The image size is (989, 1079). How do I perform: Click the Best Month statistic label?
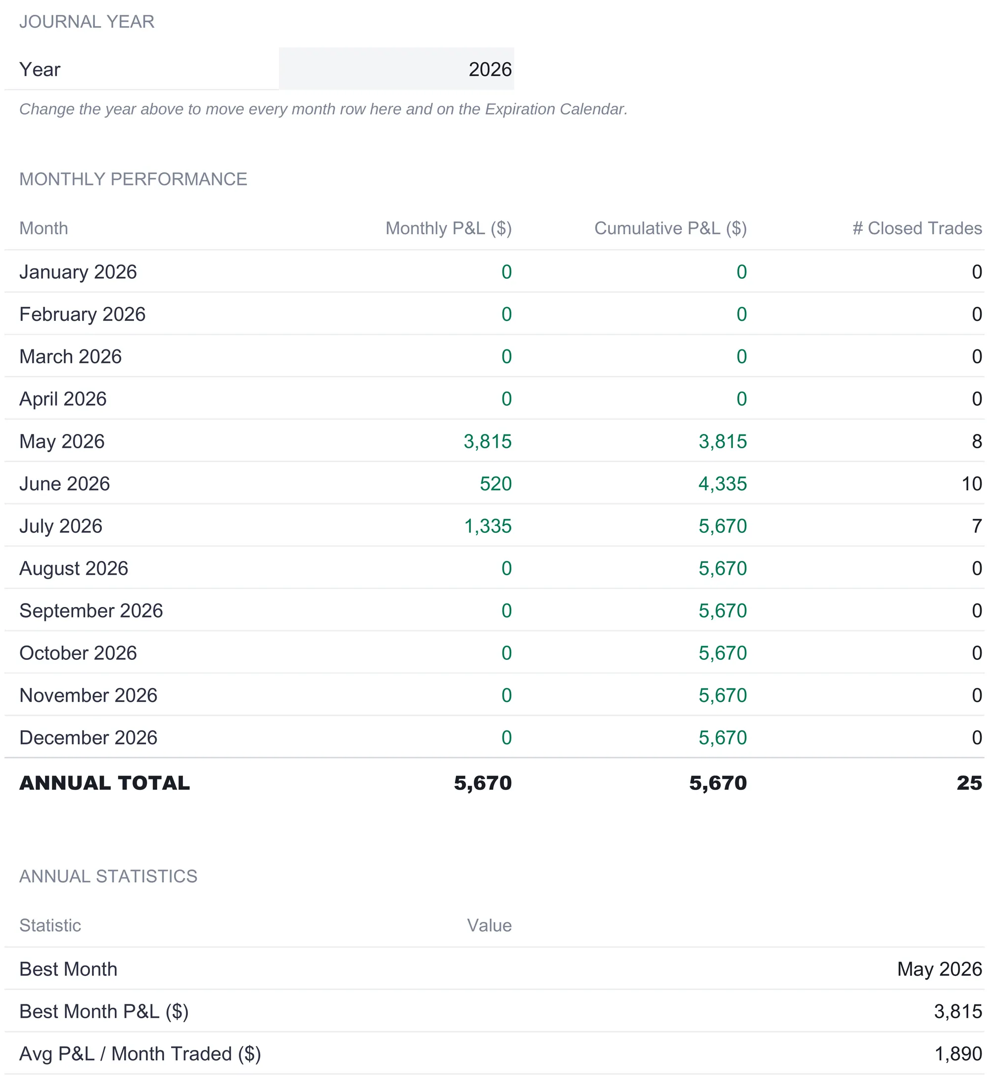(69, 969)
